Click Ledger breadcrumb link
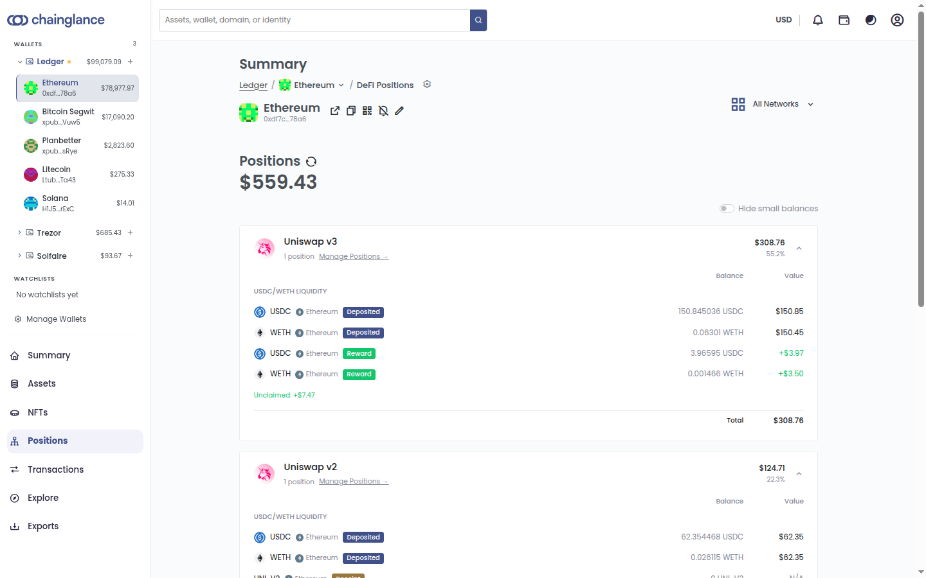The image size is (926, 578). point(253,85)
